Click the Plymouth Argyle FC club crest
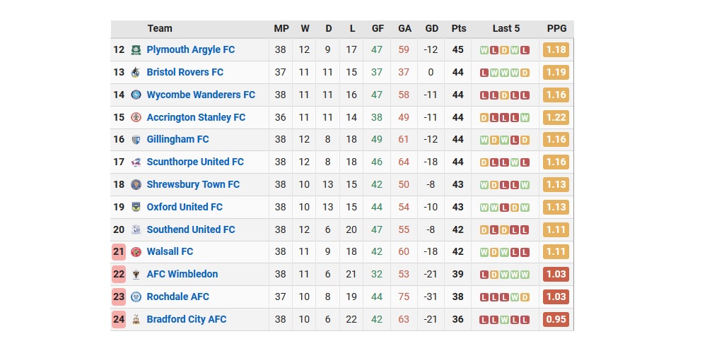 click(136, 50)
